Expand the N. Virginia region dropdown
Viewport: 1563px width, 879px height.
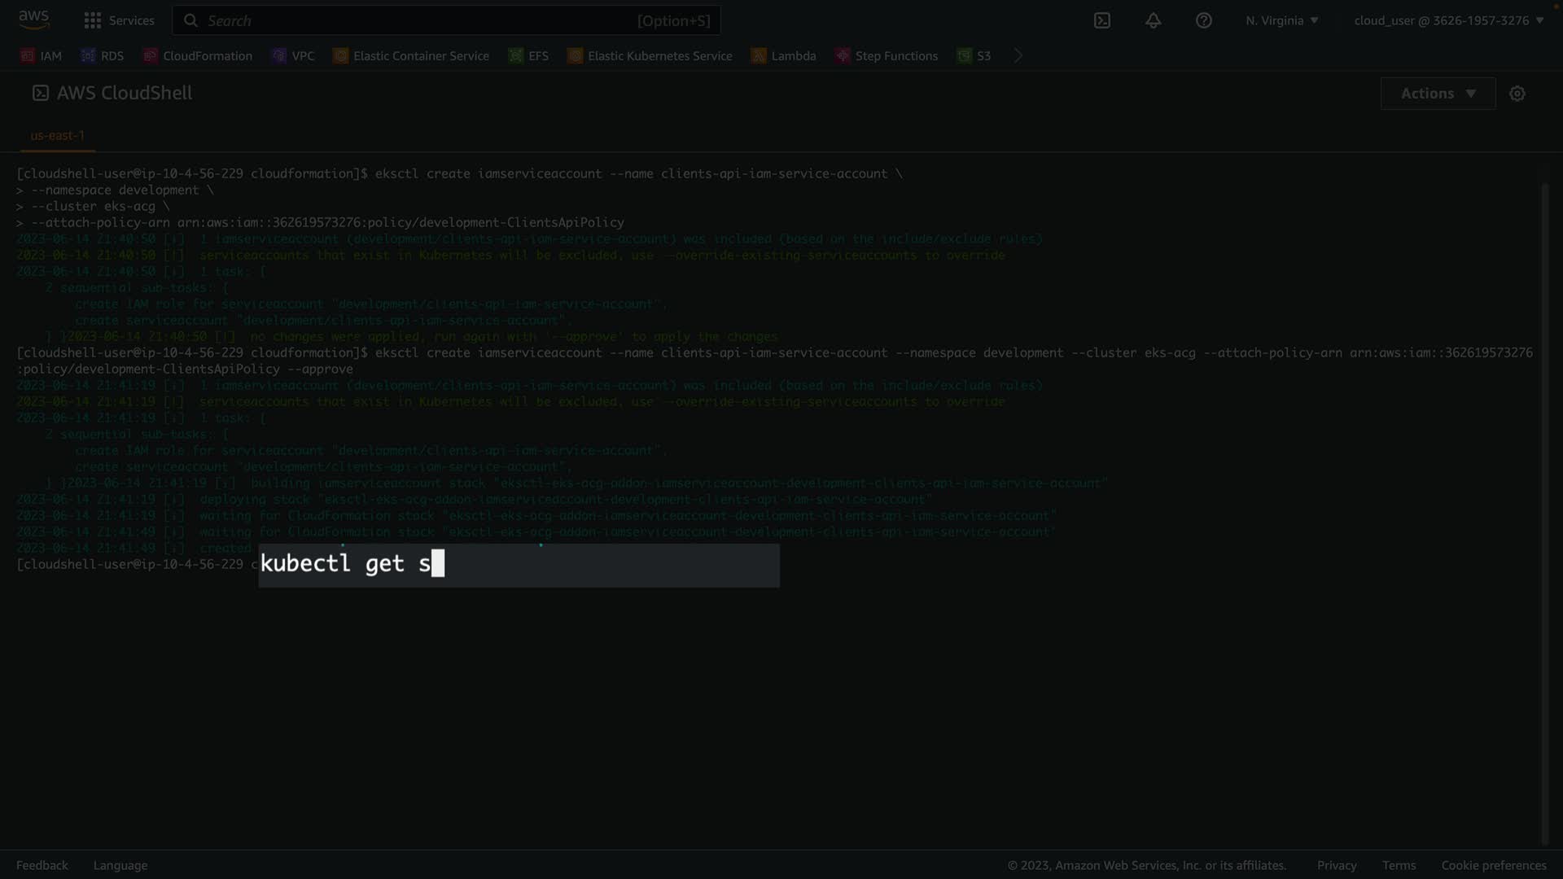click(1281, 20)
